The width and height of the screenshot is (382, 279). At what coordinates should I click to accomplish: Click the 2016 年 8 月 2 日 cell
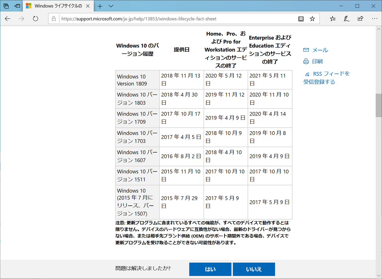pyautogui.click(x=181, y=156)
